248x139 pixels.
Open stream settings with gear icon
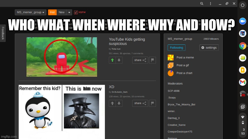(x=209, y=48)
